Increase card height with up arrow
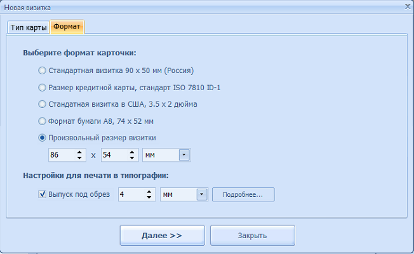This screenshot has height=254, width=414. tap(131, 152)
